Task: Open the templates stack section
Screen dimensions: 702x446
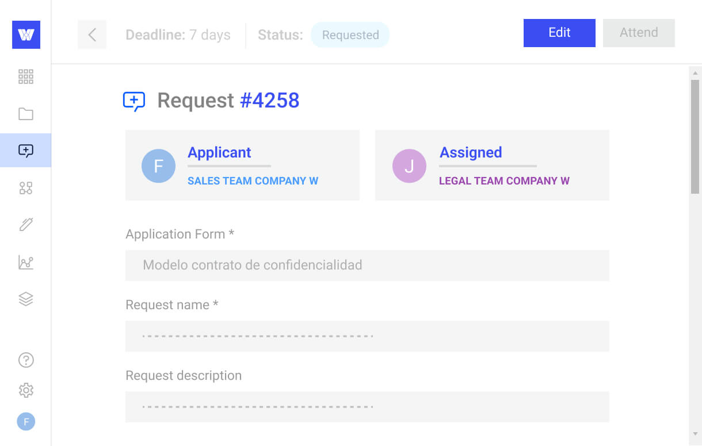Action: [26, 299]
